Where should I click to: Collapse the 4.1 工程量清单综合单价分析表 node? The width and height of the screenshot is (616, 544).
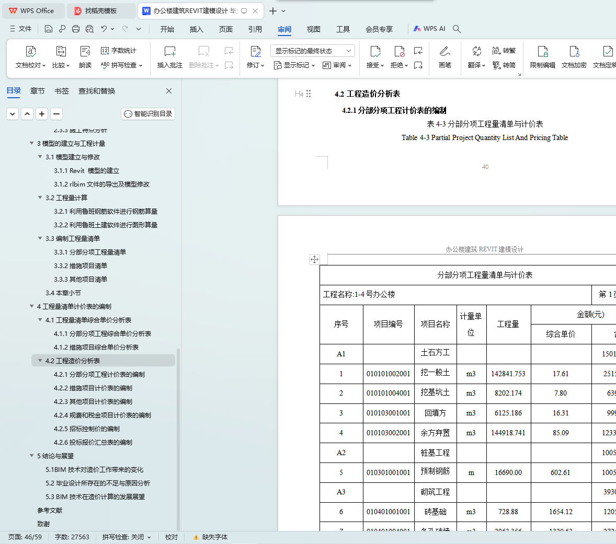tap(40, 320)
